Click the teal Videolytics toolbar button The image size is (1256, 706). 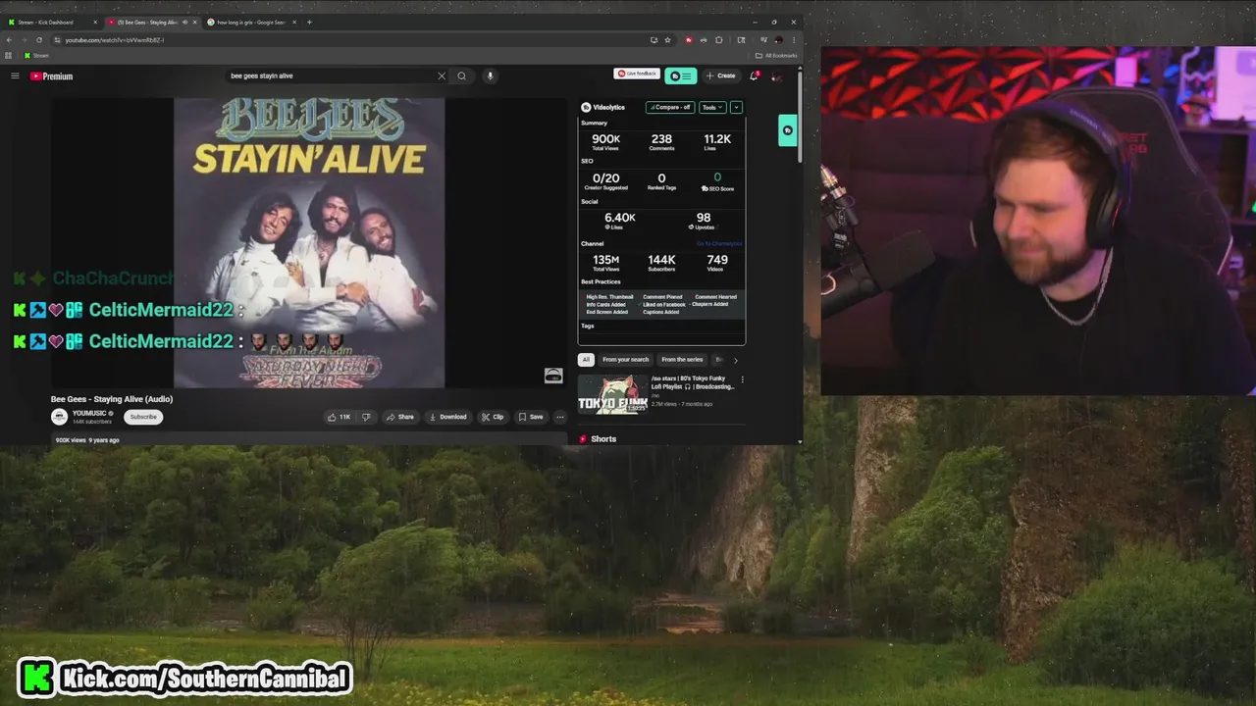point(681,76)
